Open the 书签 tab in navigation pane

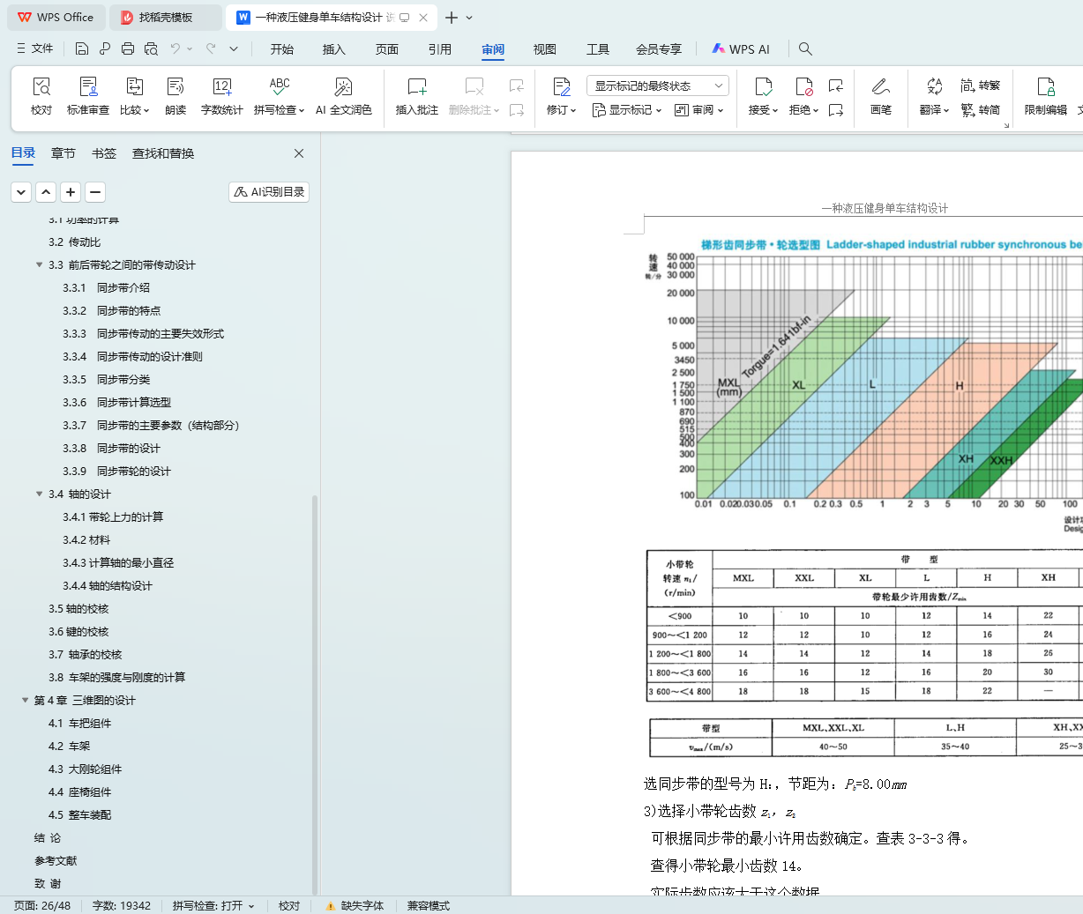tap(104, 153)
